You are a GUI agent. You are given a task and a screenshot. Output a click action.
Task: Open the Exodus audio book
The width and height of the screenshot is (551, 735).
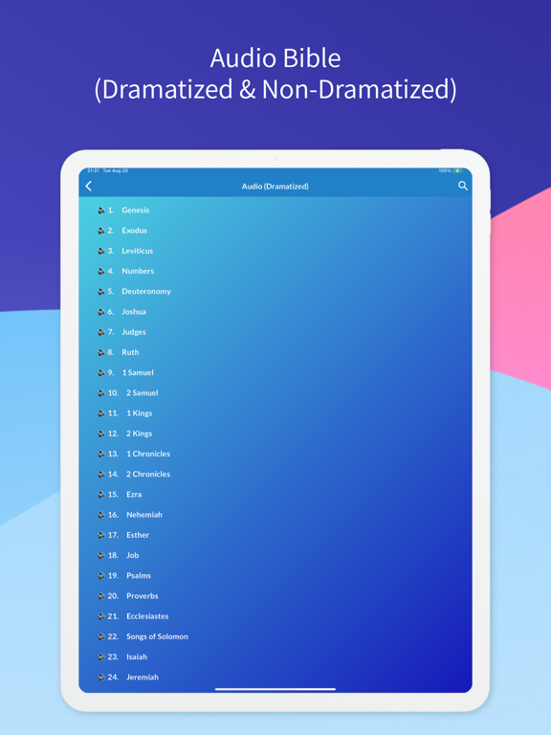coord(135,230)
